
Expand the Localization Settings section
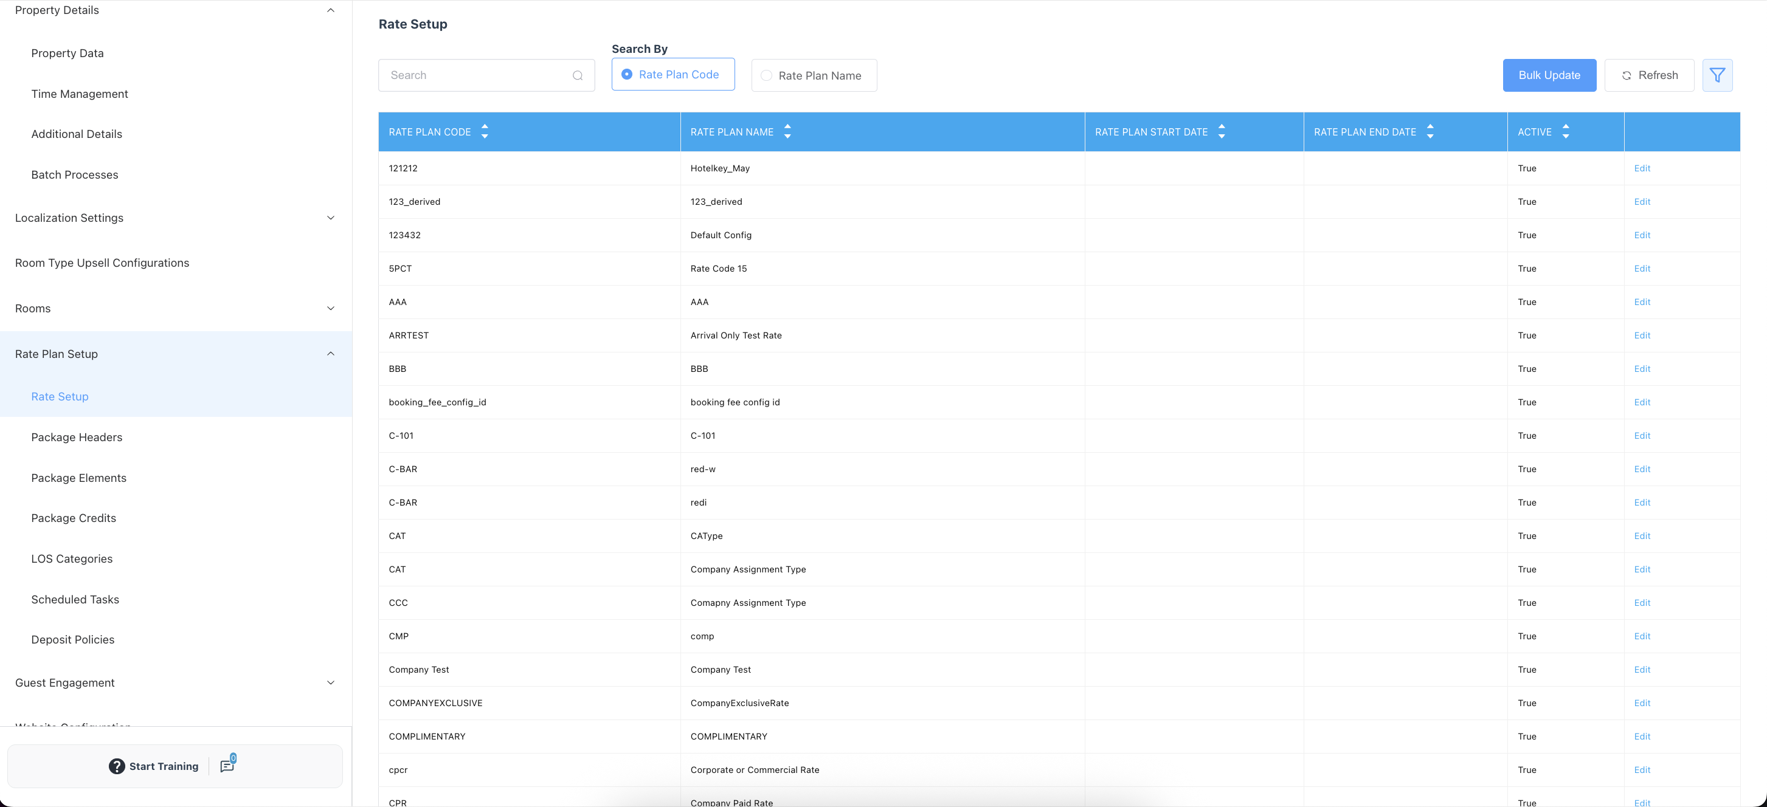pyautogui.click(x=331, y=218)
